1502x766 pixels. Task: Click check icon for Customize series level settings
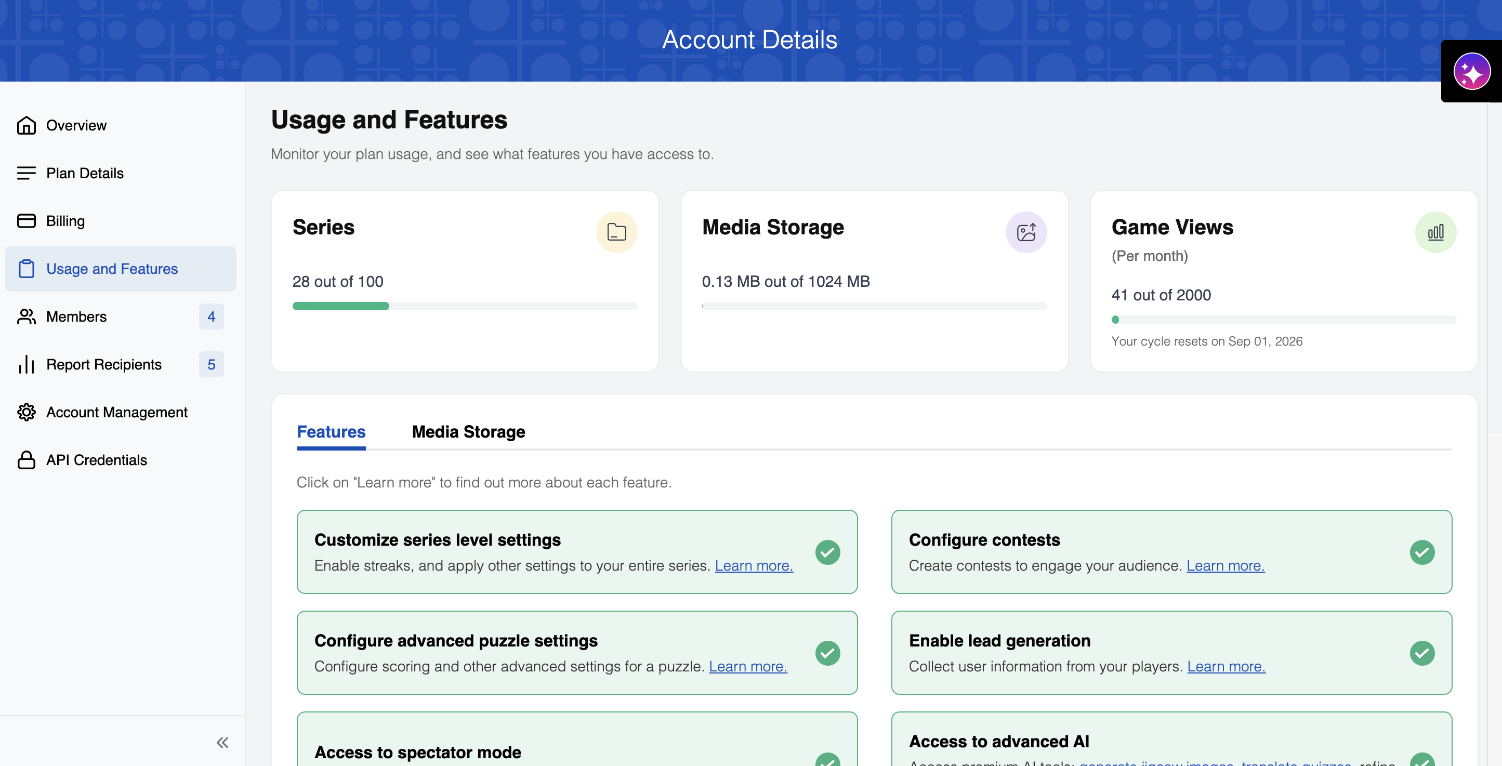coord(827,552)
